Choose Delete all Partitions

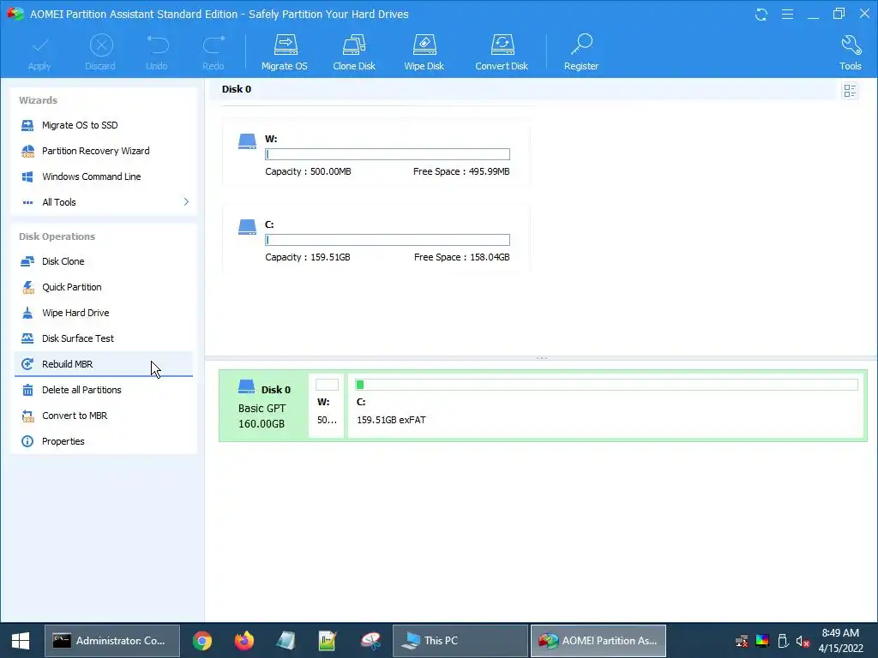(103, 390)
